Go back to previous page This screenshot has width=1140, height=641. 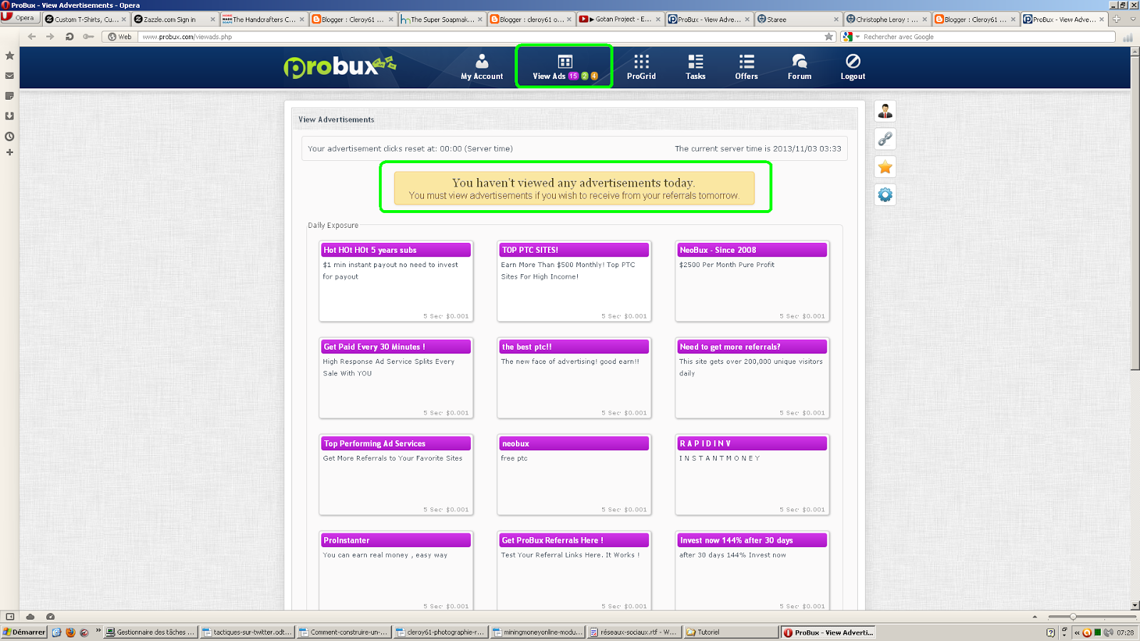(31, 36)
